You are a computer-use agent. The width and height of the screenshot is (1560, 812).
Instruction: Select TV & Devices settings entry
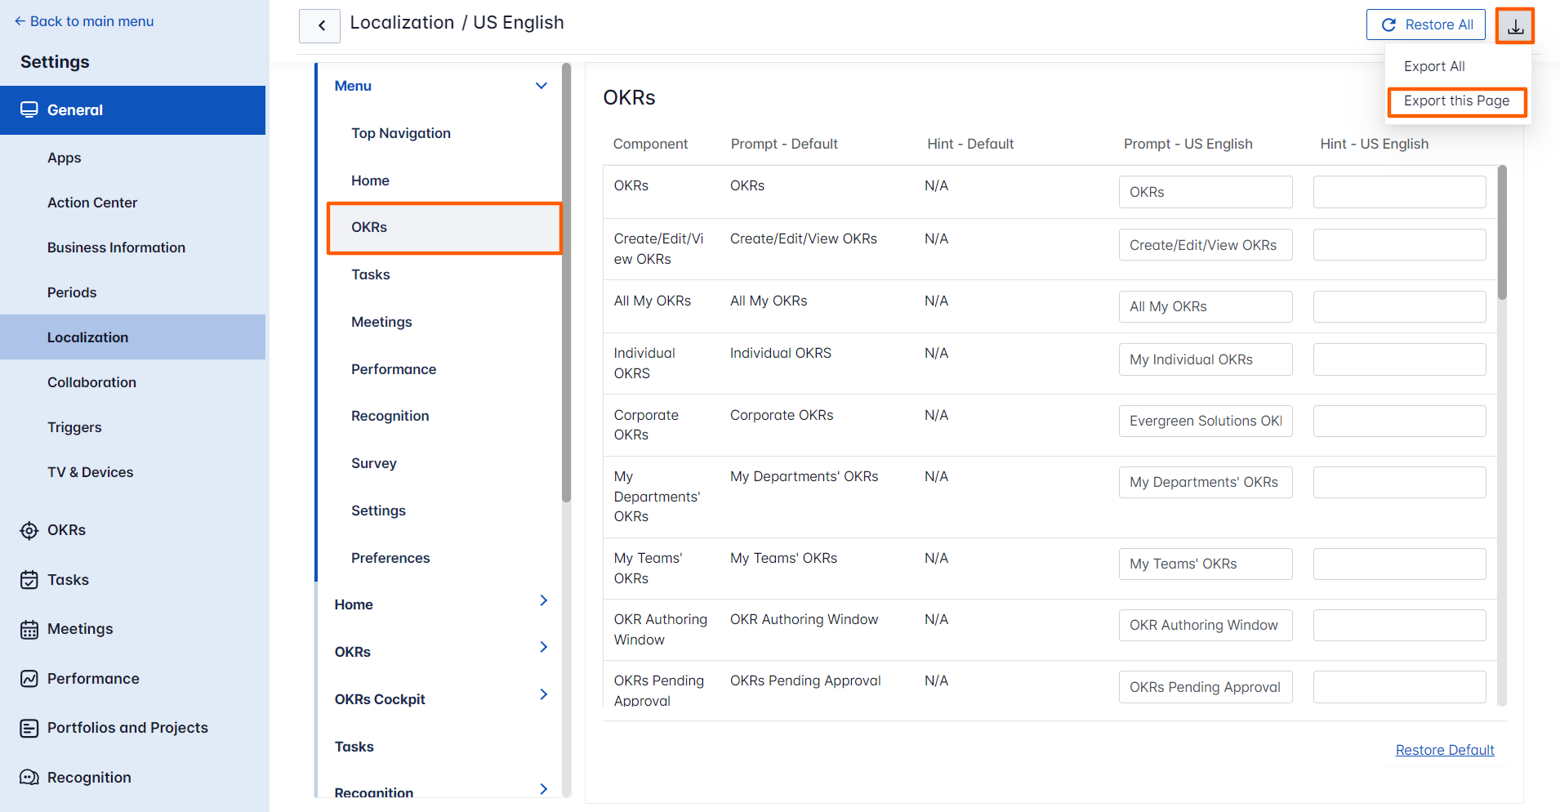[x=90, y=471]
